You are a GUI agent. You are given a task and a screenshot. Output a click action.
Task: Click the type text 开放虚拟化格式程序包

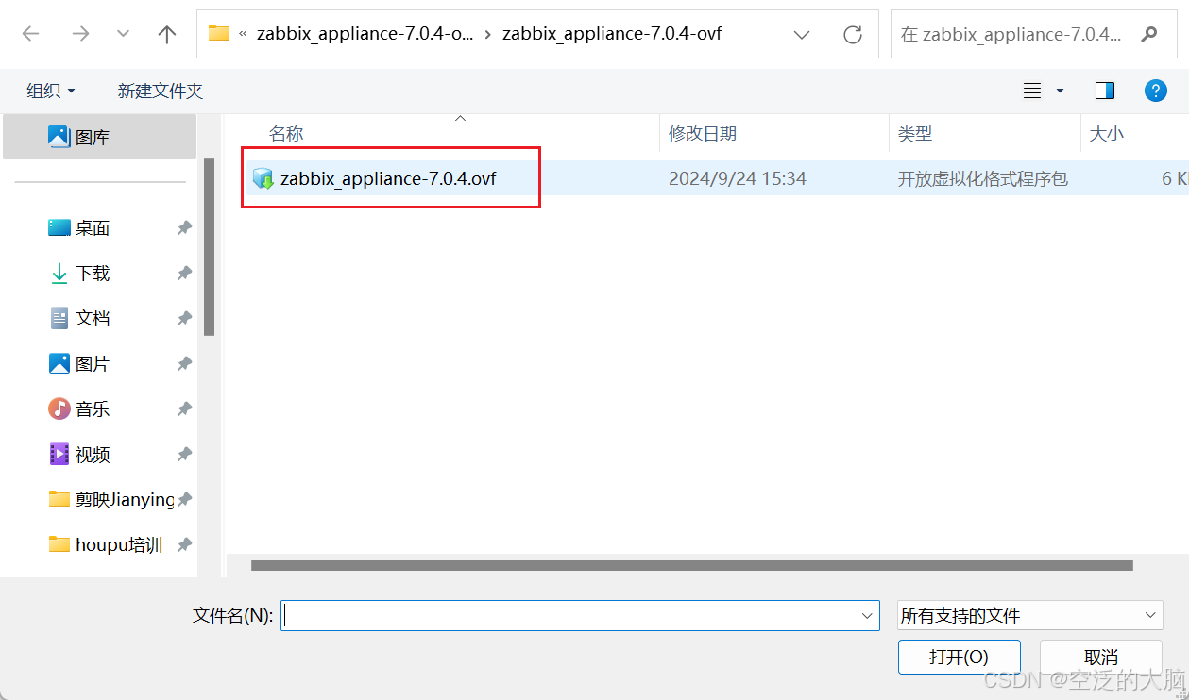[982, 178]
